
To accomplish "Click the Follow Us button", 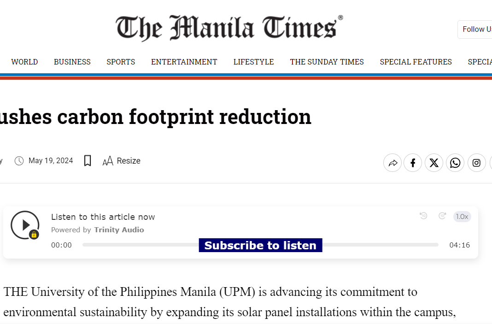I will (475, 29).
